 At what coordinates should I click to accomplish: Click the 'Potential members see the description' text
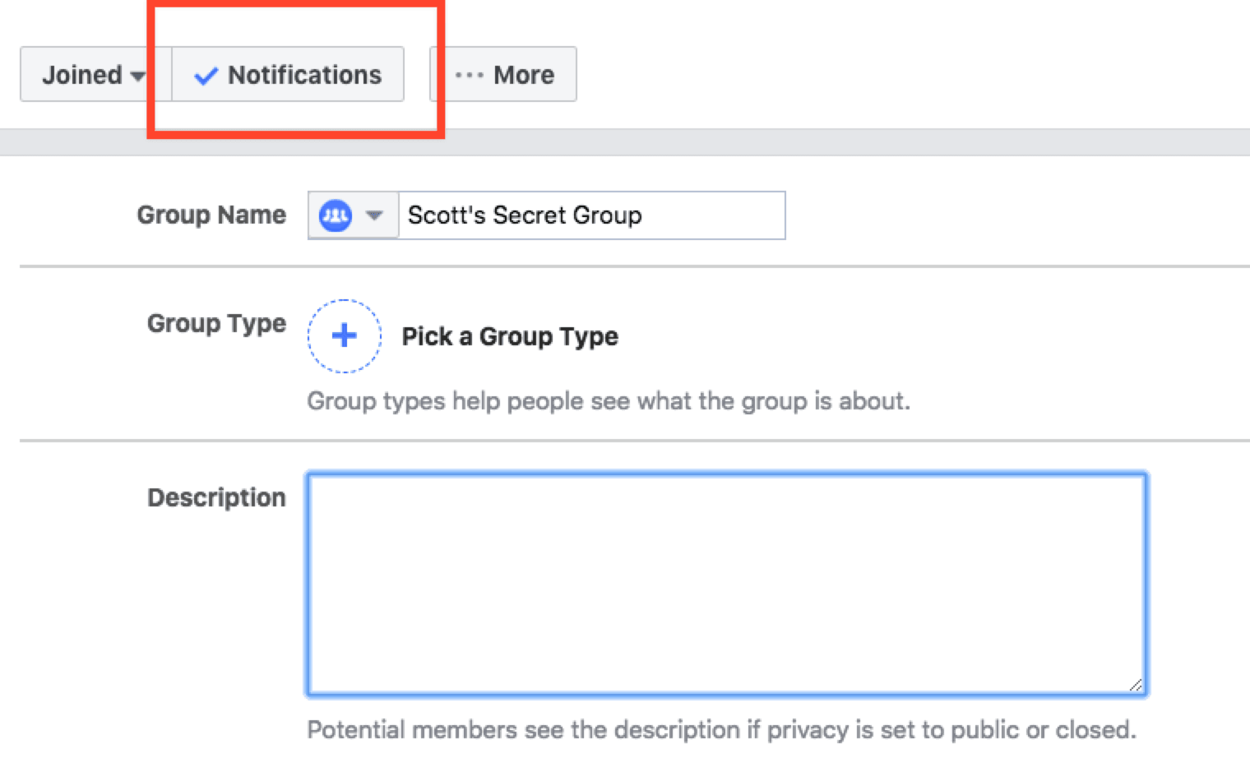[x=721, y=729]
